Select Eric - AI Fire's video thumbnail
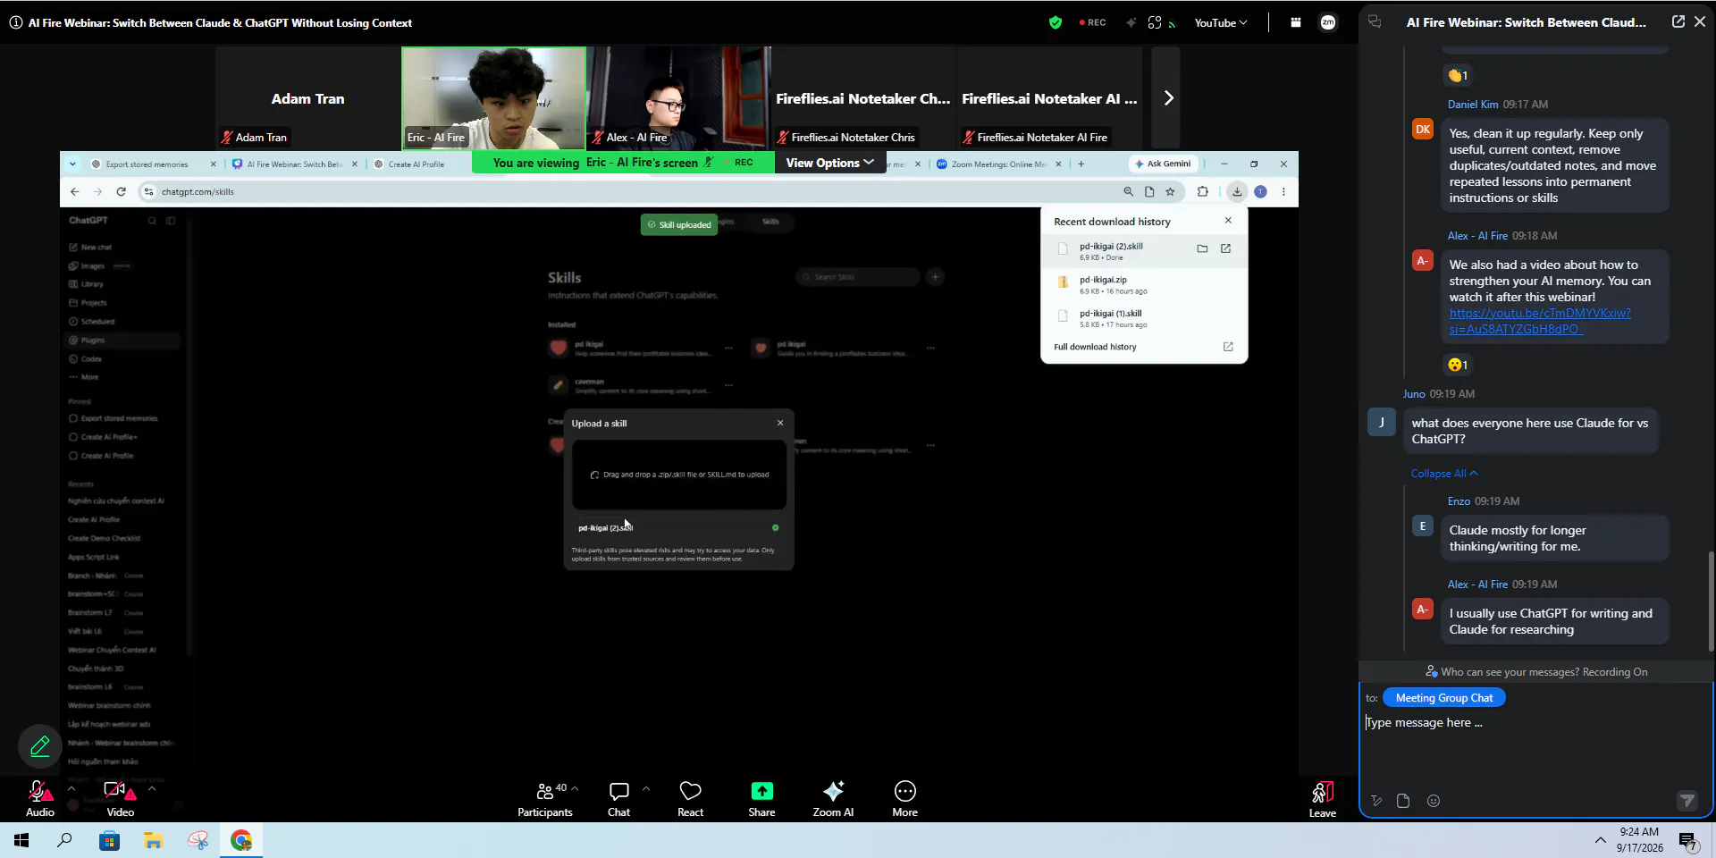This screenshot has height=858, width=1716. 493,98
